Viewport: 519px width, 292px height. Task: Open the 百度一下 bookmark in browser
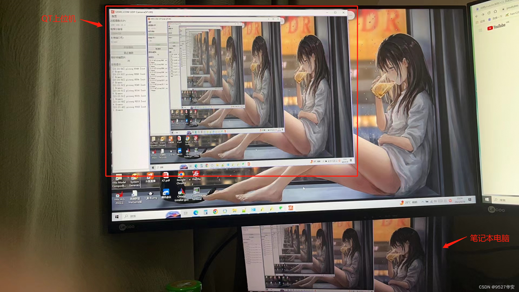tap(495, 18)
